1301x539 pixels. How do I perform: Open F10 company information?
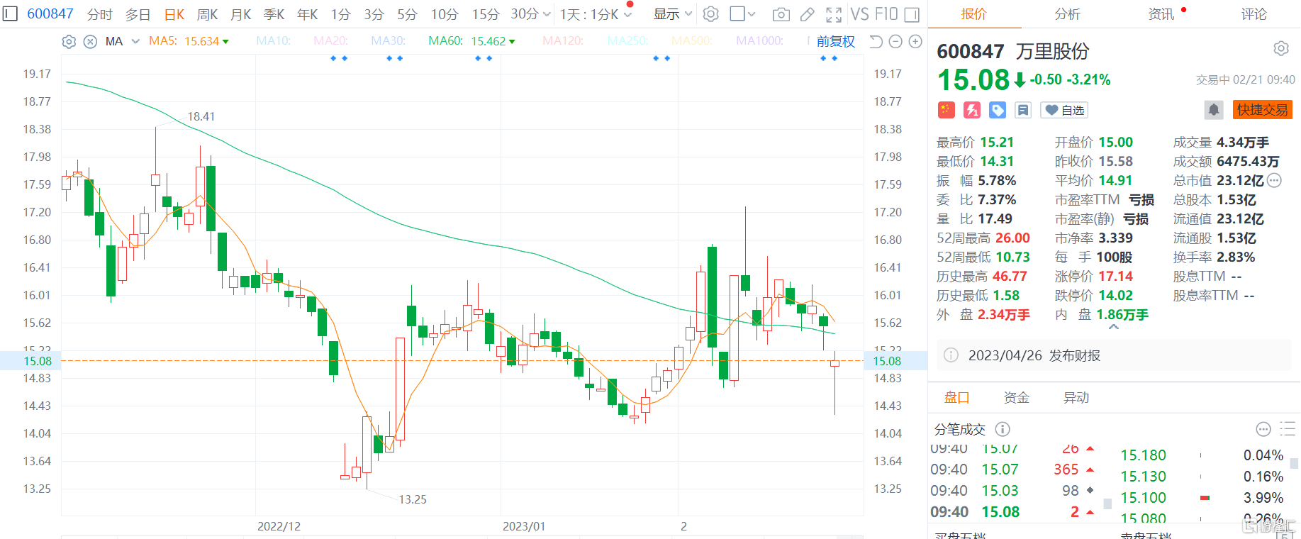coord(886,14)
